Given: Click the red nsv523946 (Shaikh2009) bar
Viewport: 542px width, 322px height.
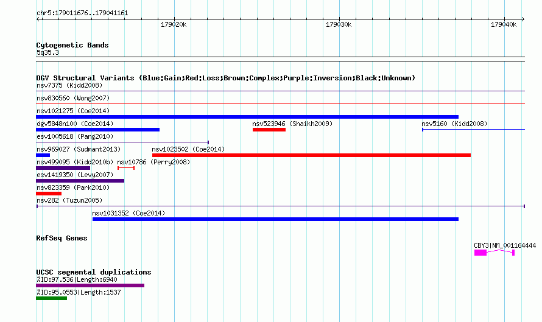Looking at the screenshot, I should (x=269, y=130).
